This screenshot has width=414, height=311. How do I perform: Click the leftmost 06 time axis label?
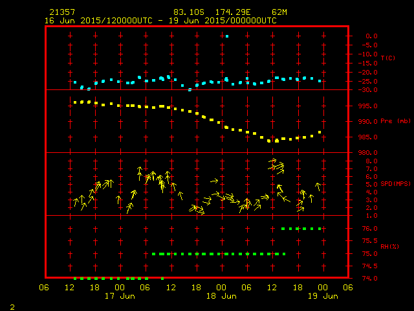(x=44, y=288)
